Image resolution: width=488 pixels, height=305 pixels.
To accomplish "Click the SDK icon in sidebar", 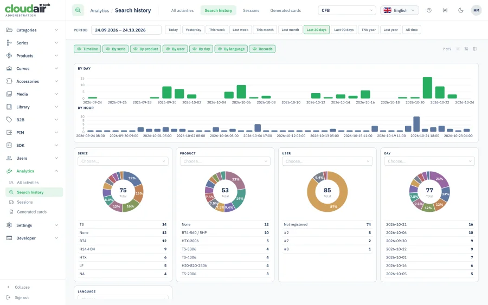I will tap(9, 145).
